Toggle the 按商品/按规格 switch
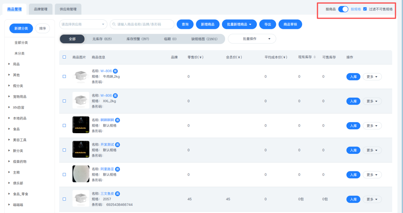The image size is (403, 213). pos(343,9)
